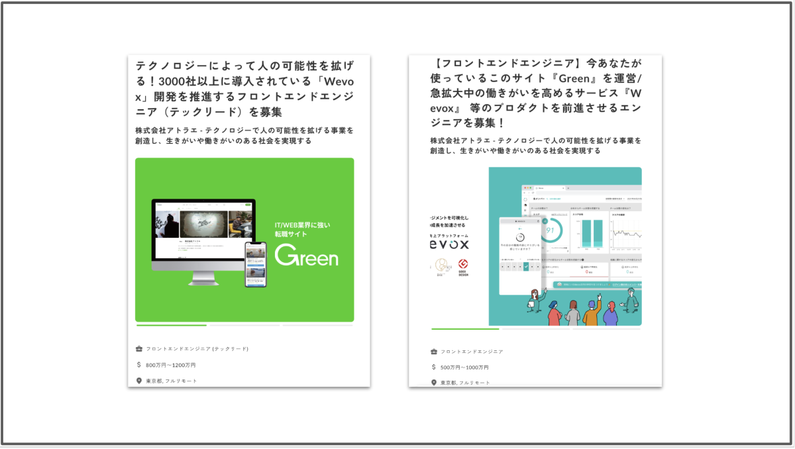Click the iMac mockup in Green banner

click(203, 238)
